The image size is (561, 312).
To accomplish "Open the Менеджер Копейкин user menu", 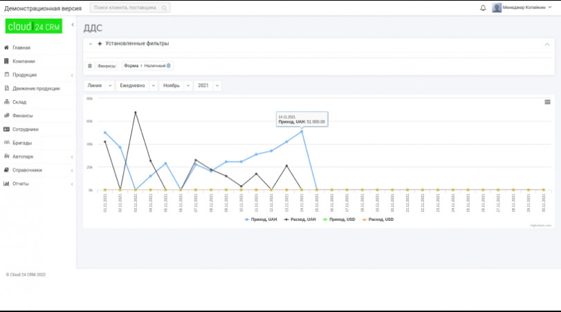I will 531,8.
